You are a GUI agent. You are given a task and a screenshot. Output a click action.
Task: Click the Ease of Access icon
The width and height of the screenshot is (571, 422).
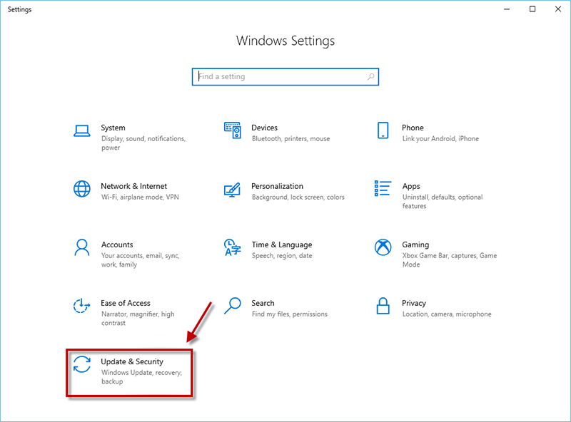(82, 306)
